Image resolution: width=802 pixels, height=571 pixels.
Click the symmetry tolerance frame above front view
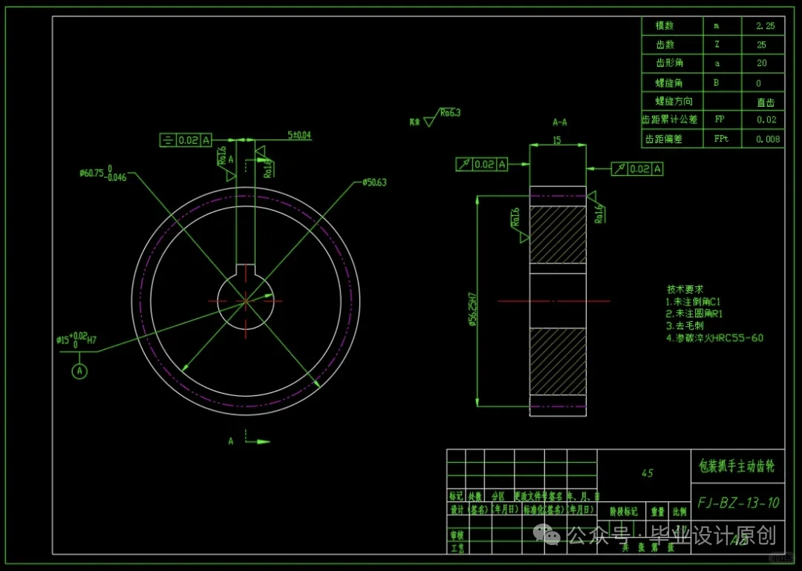[x=184, y=139]
